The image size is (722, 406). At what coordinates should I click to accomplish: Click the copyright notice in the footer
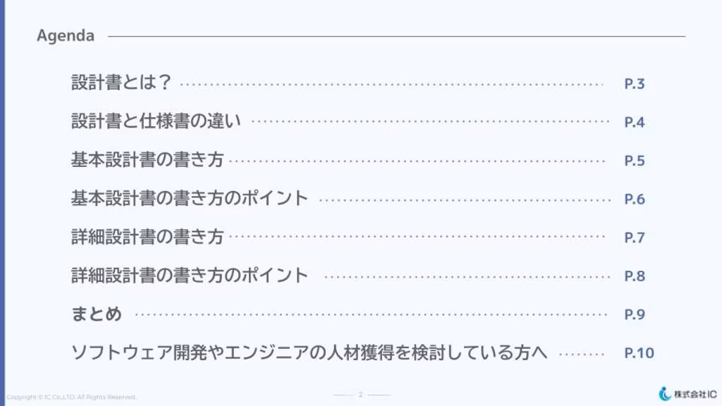click(x=71, y=397)
